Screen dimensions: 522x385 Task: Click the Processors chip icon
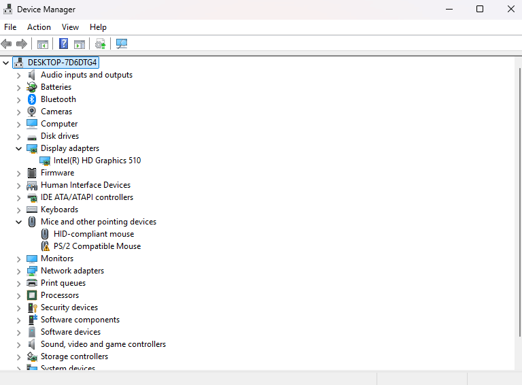(32, 295)
